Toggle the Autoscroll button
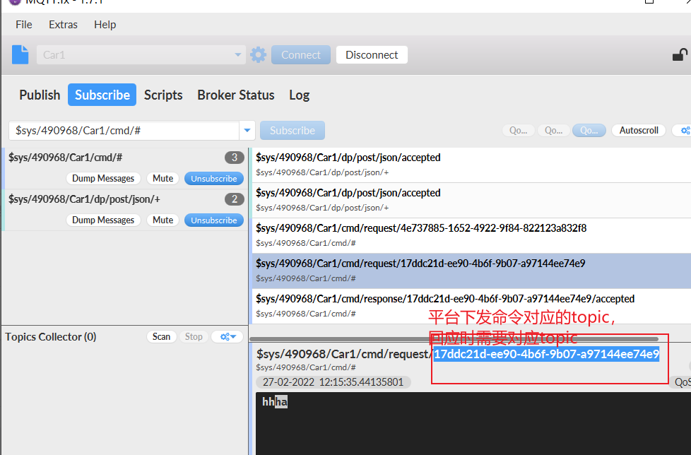The image size is (691, 455). pyautogui.click(x=639, y=131)
